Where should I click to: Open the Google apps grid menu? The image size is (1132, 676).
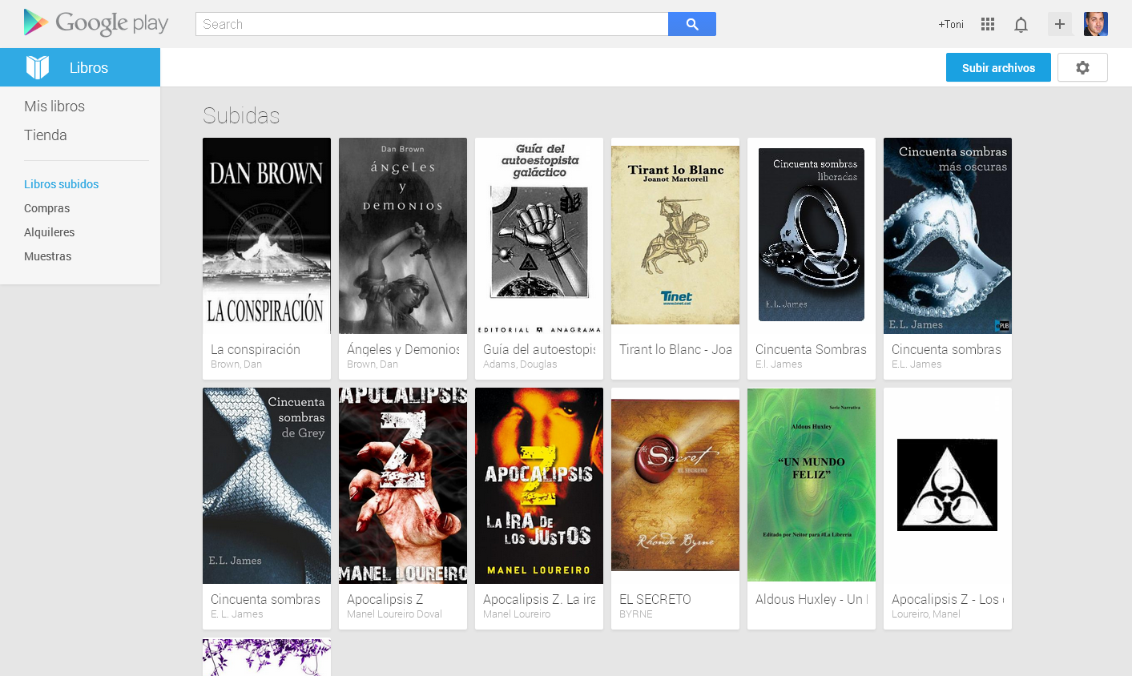(987, 24)
